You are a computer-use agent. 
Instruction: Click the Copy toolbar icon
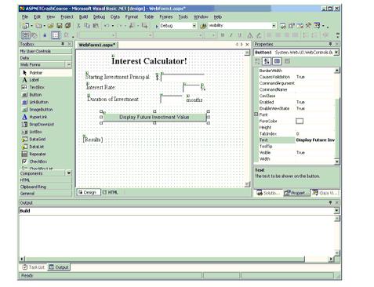87,26
